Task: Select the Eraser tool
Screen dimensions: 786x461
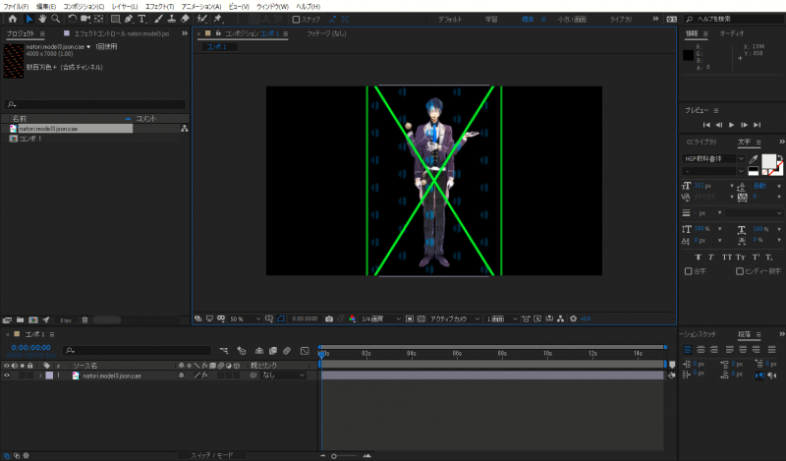Action: 185,19
